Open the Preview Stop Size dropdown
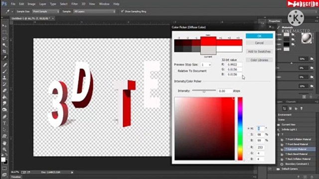 coord(206,65)
